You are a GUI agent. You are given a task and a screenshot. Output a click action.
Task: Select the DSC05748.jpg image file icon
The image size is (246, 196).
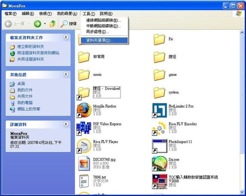tap(84, 163)
